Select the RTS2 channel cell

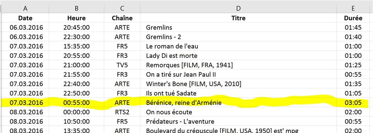pyautogui.click(x=122, y=112)
